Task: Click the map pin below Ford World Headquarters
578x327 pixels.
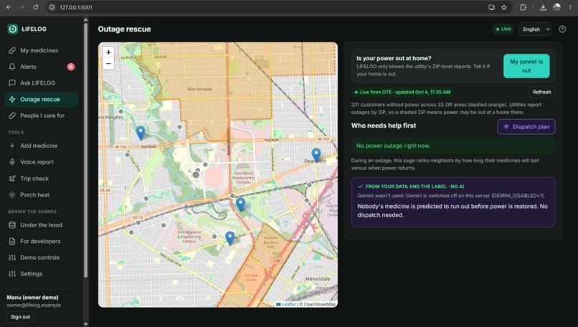Action: (x=240, y=204)
